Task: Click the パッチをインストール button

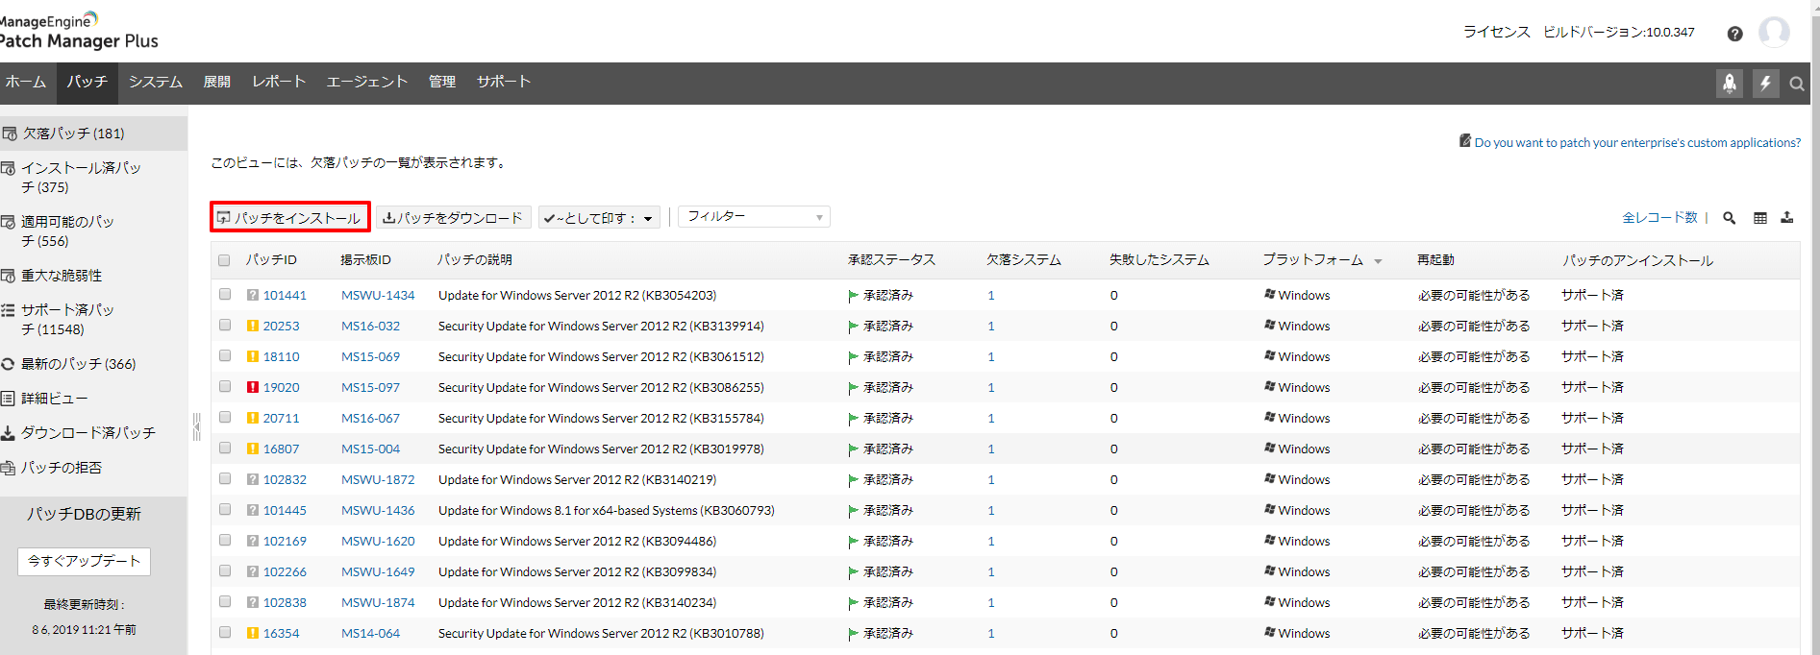Action: pos(290,218)
